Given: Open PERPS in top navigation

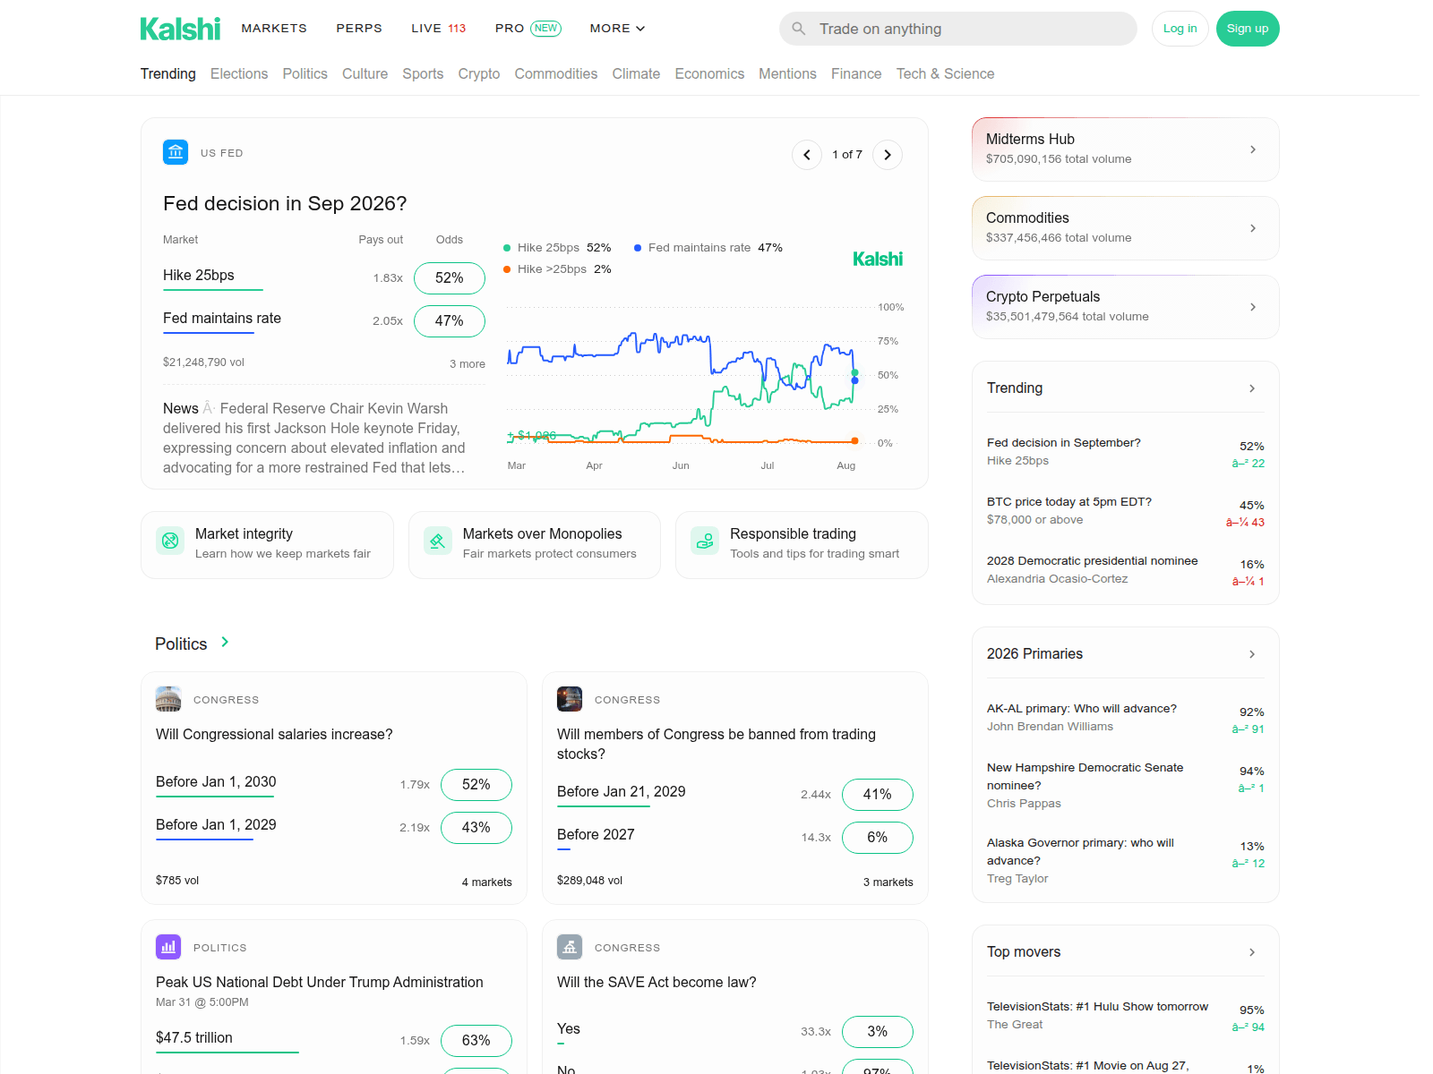Looking at the screenshot, I should coord(359,29).
